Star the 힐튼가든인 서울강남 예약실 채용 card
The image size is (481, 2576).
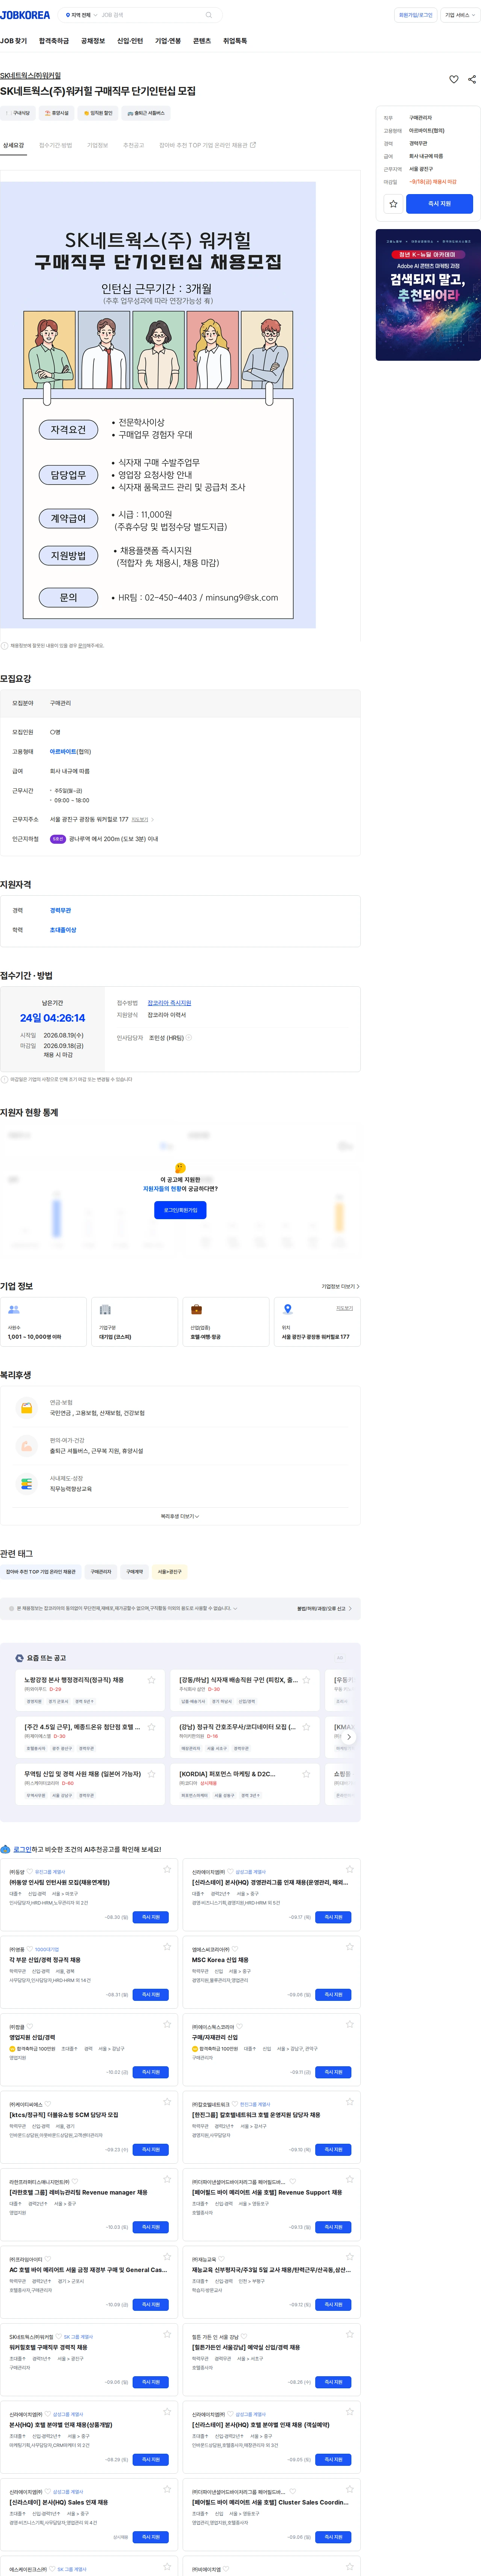click(x=350, y=2334)
